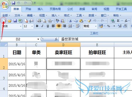Click the send as email attachment icon
This screenshot has width=132, height=97.
(x=31, y=21)
